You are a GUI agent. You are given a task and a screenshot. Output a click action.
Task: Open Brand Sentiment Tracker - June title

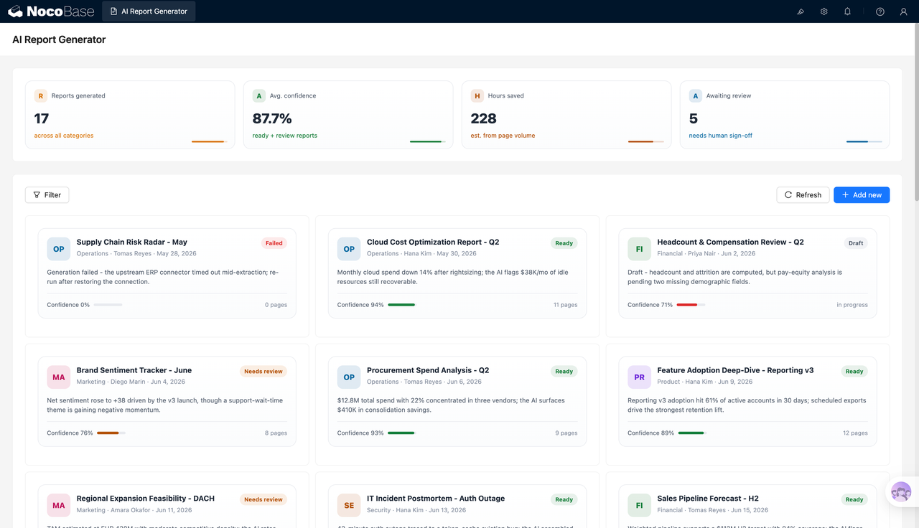click(134, 371)
